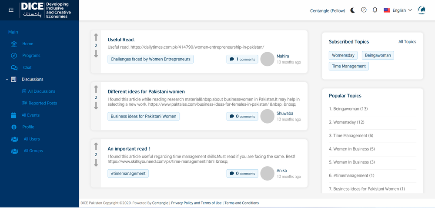Click the #timemanagement tag on Anika's post
Screen dimensions: 435x208
(128, 173)
